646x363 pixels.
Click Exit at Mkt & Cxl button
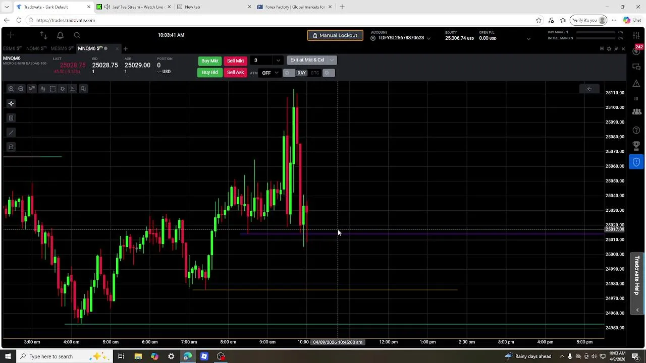(307, 60)
